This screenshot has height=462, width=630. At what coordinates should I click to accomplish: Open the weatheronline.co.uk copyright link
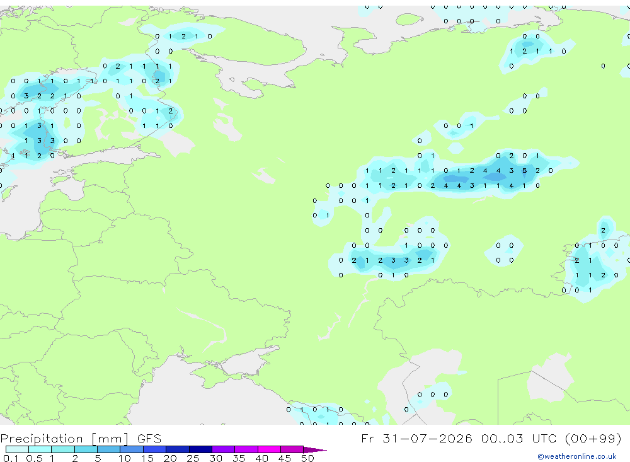tap(577, 456)
